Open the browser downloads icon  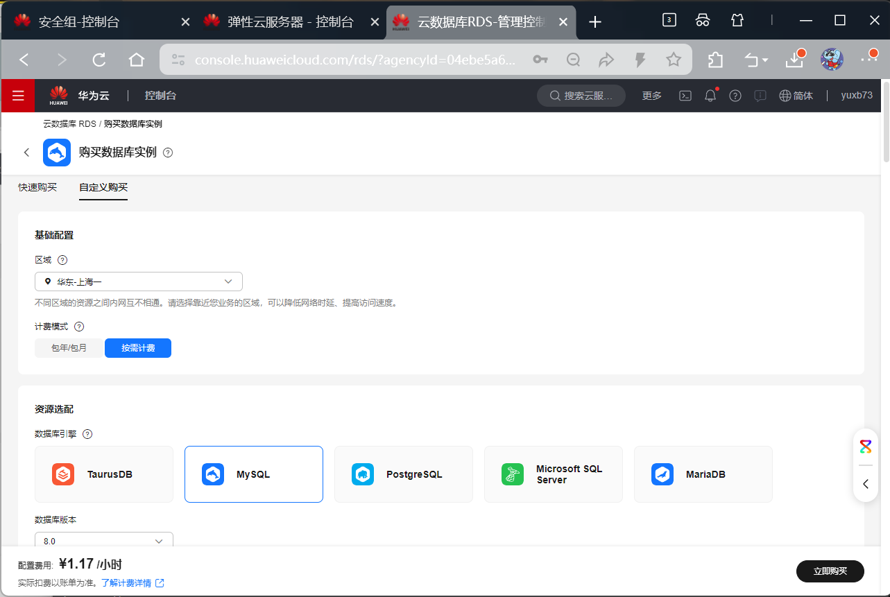click(x=794, y=60)
